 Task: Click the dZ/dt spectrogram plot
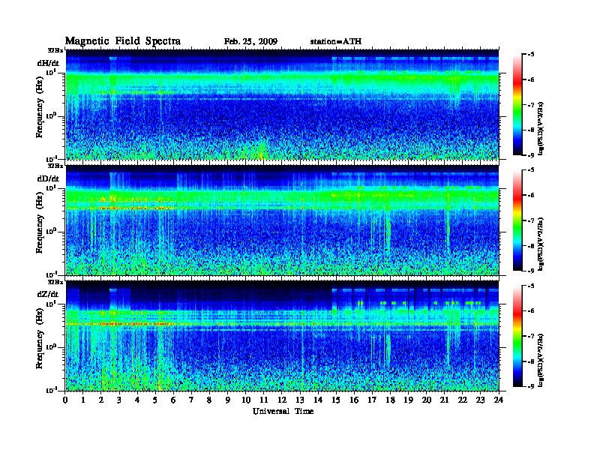282,336
